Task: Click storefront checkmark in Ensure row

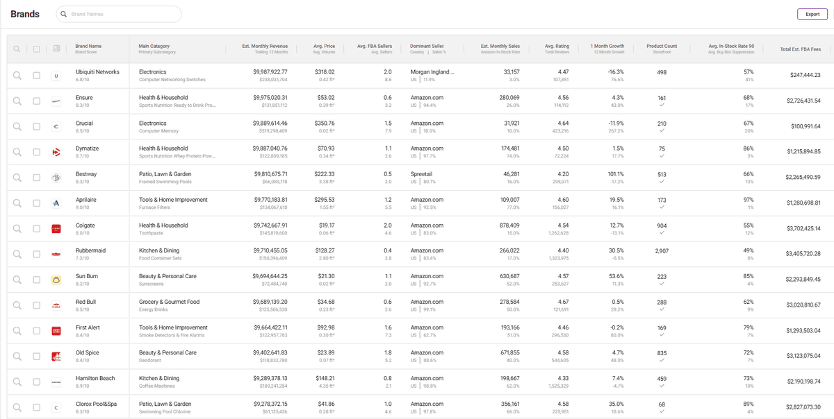Action: (x=662, y=105)
